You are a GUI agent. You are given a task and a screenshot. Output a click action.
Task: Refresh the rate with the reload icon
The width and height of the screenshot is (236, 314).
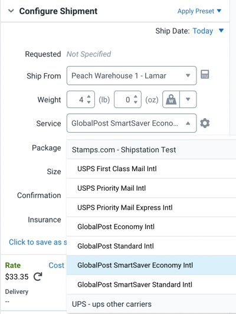point(38,277)
